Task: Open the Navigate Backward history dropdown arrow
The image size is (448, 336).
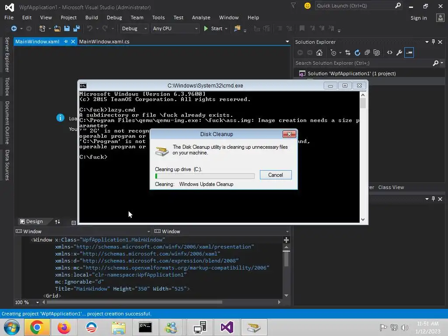Action: [x=21, y=28]
